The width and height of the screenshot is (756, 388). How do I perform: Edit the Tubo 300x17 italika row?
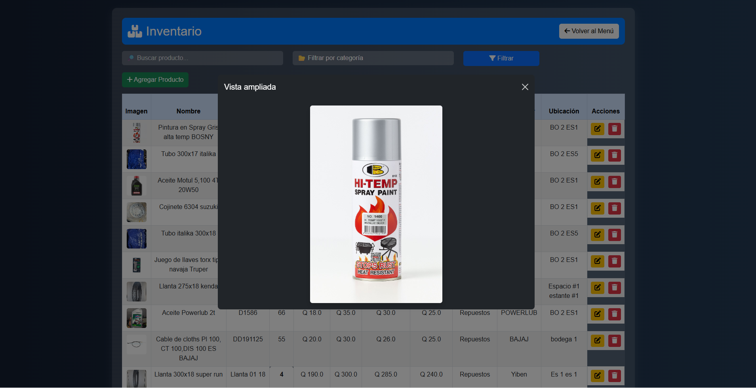(598, 155)
